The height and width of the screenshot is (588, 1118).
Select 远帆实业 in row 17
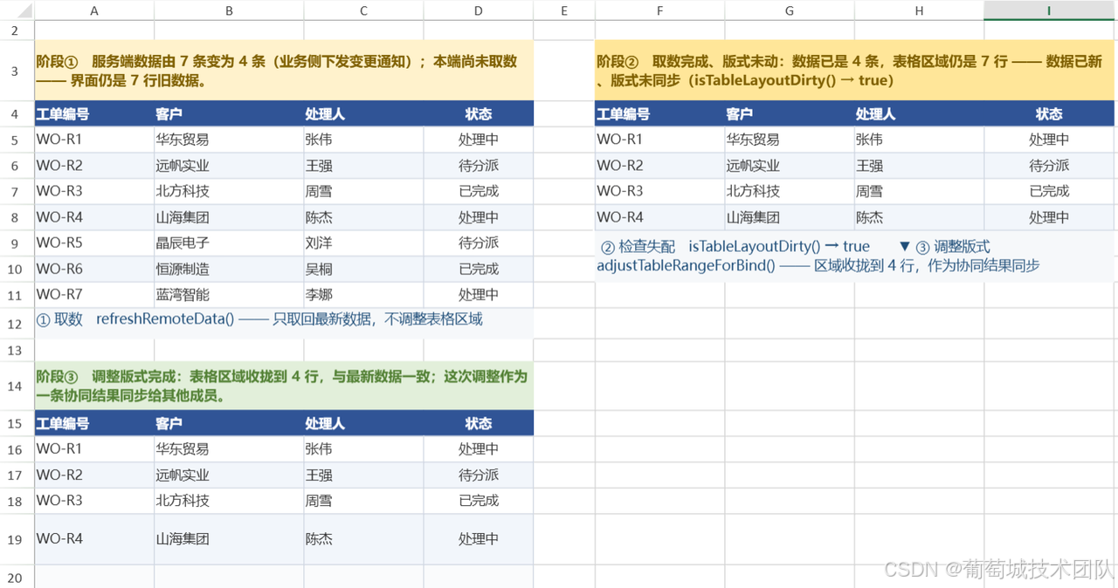[x=229, y=475]
